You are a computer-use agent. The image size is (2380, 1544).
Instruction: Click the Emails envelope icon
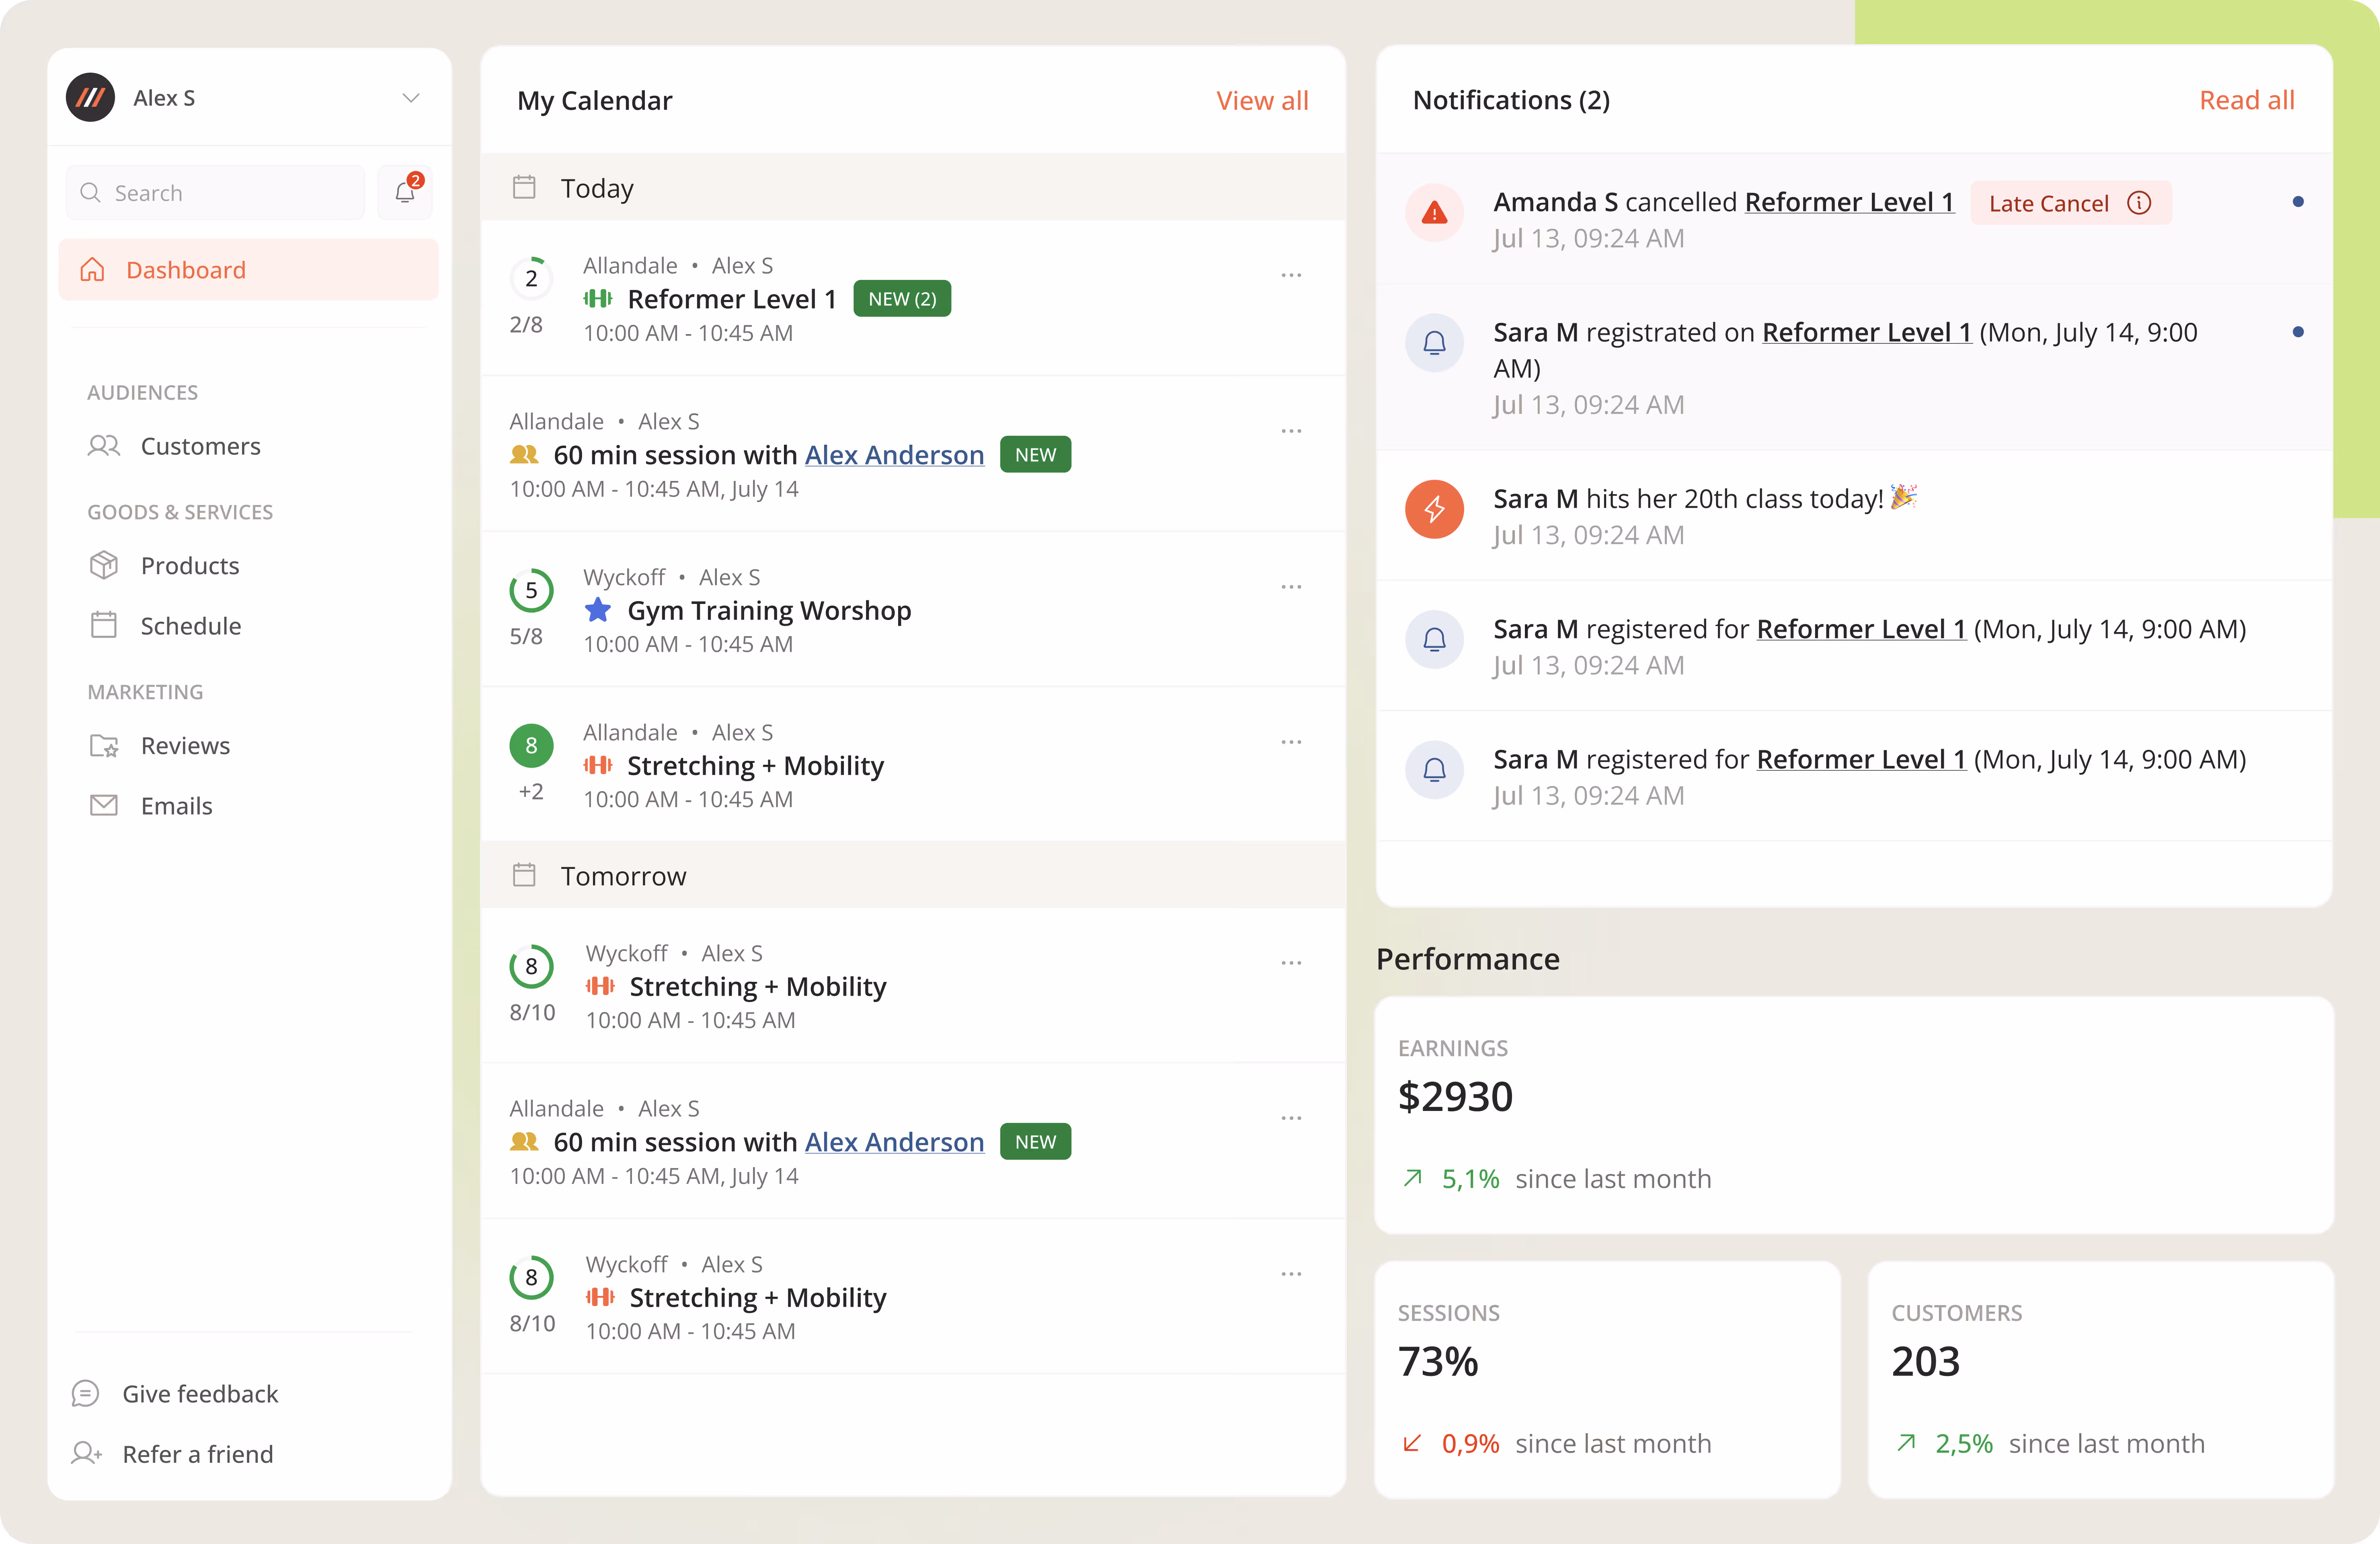tap(104, 805)
